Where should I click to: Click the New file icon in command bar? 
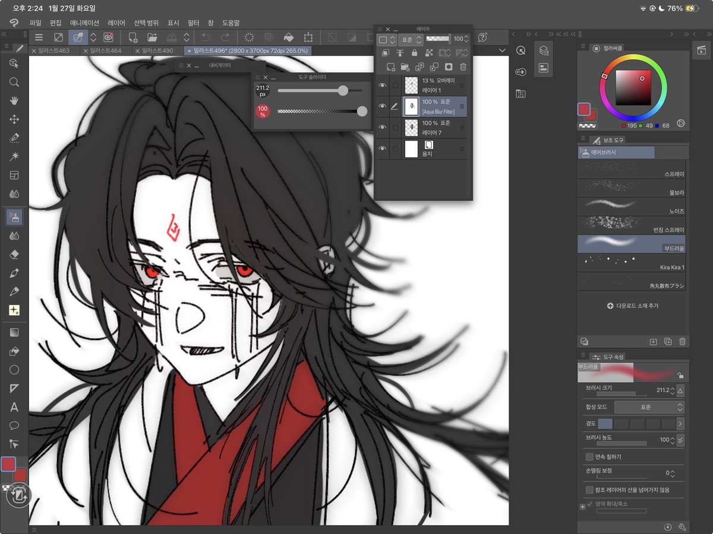click(x=133, y=37)
